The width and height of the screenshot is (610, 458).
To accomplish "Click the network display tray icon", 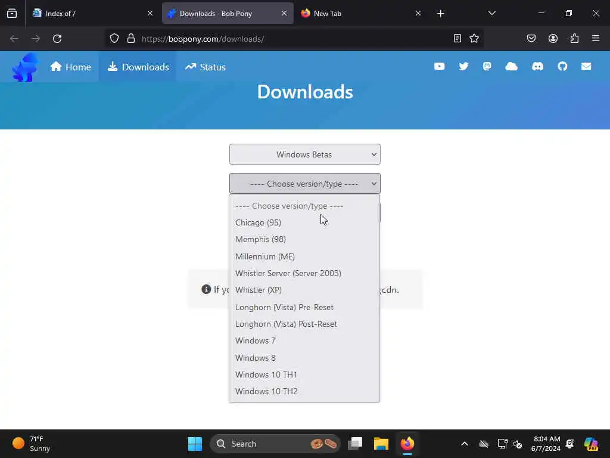I will point(502,444).
